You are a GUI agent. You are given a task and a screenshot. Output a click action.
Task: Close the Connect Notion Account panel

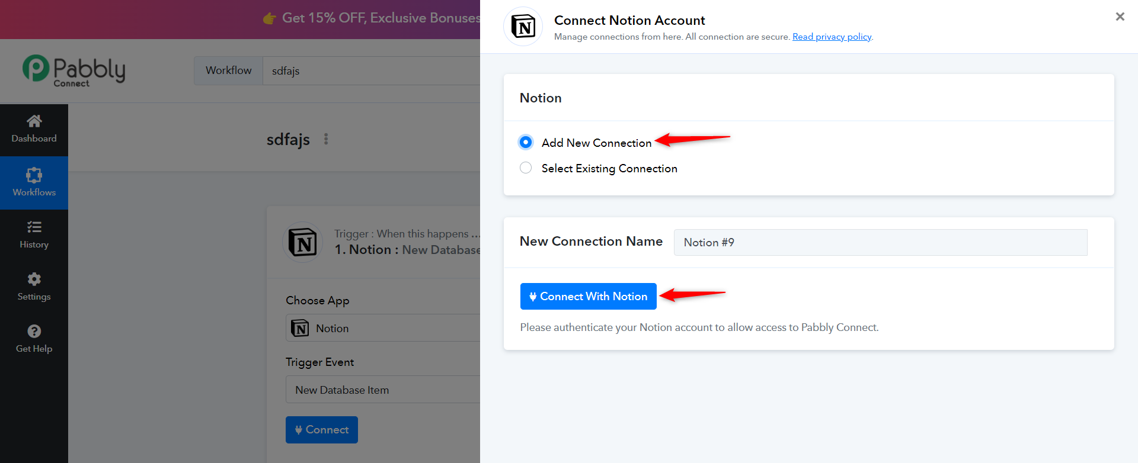[1120, 17]
